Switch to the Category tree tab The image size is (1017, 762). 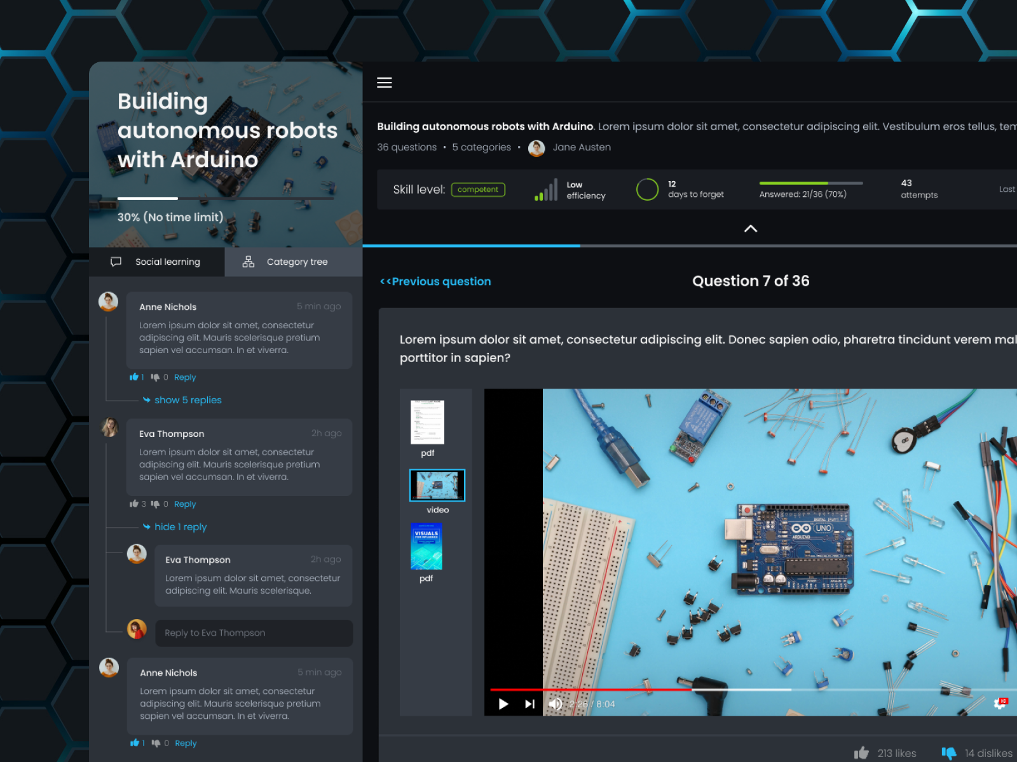[293, 262]
